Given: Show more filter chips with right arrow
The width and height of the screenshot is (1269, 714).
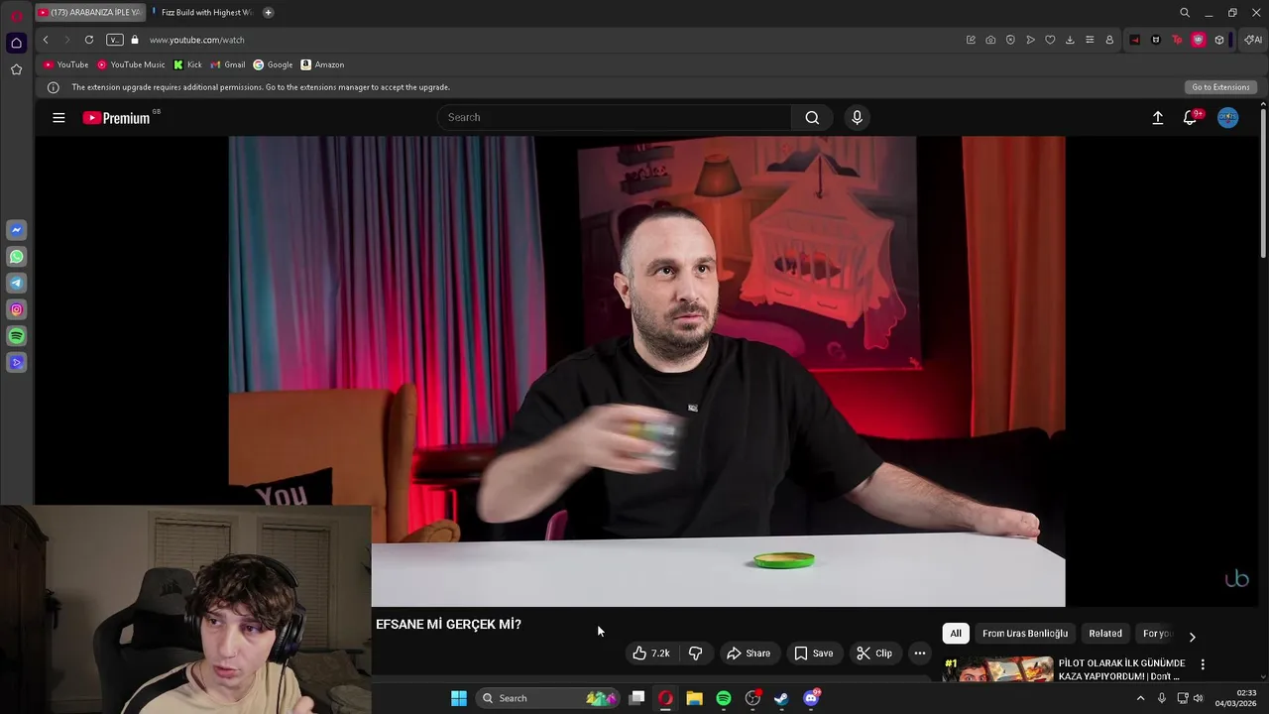Looking at the screenshot, I should tap(1192, 637).
